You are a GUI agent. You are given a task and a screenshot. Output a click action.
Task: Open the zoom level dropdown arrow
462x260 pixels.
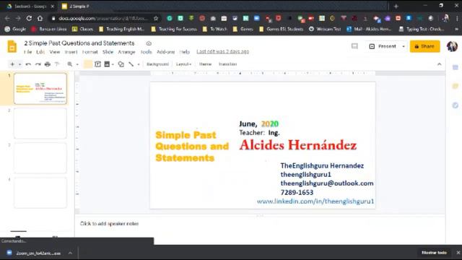pyautogui.click(x=77, y=64)
